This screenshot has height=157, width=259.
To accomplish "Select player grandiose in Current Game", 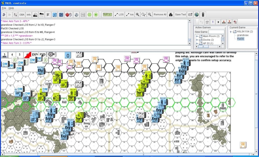I will tap(243, 35).
